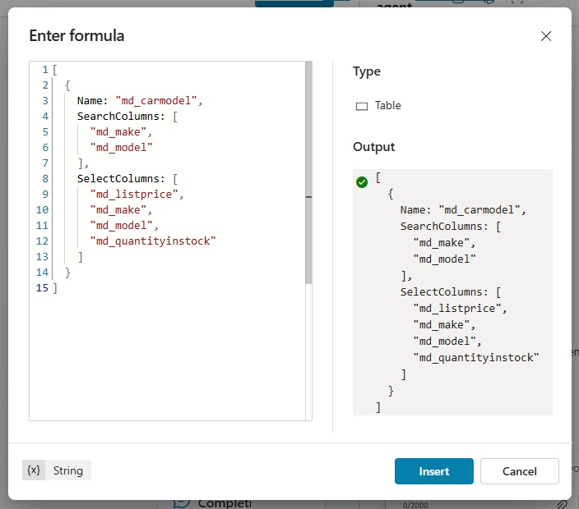Image resolution: width=579 pixels, height=509 pixels.
Task: Click "md_make" on line 10 of the editor
Action: tap(118, 209)
